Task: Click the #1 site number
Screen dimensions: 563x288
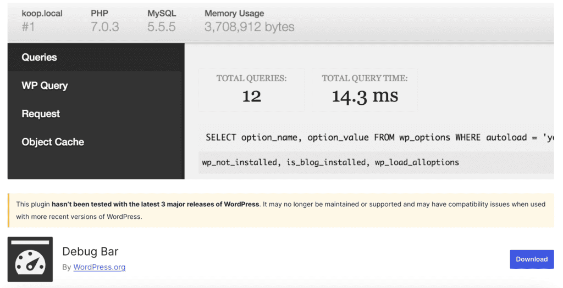Action: [x=28, y=27]
